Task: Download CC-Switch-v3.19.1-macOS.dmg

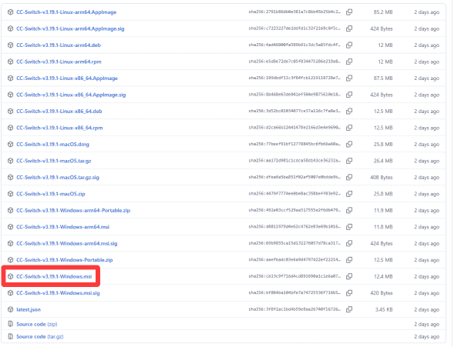Action: tap(52, 145)
